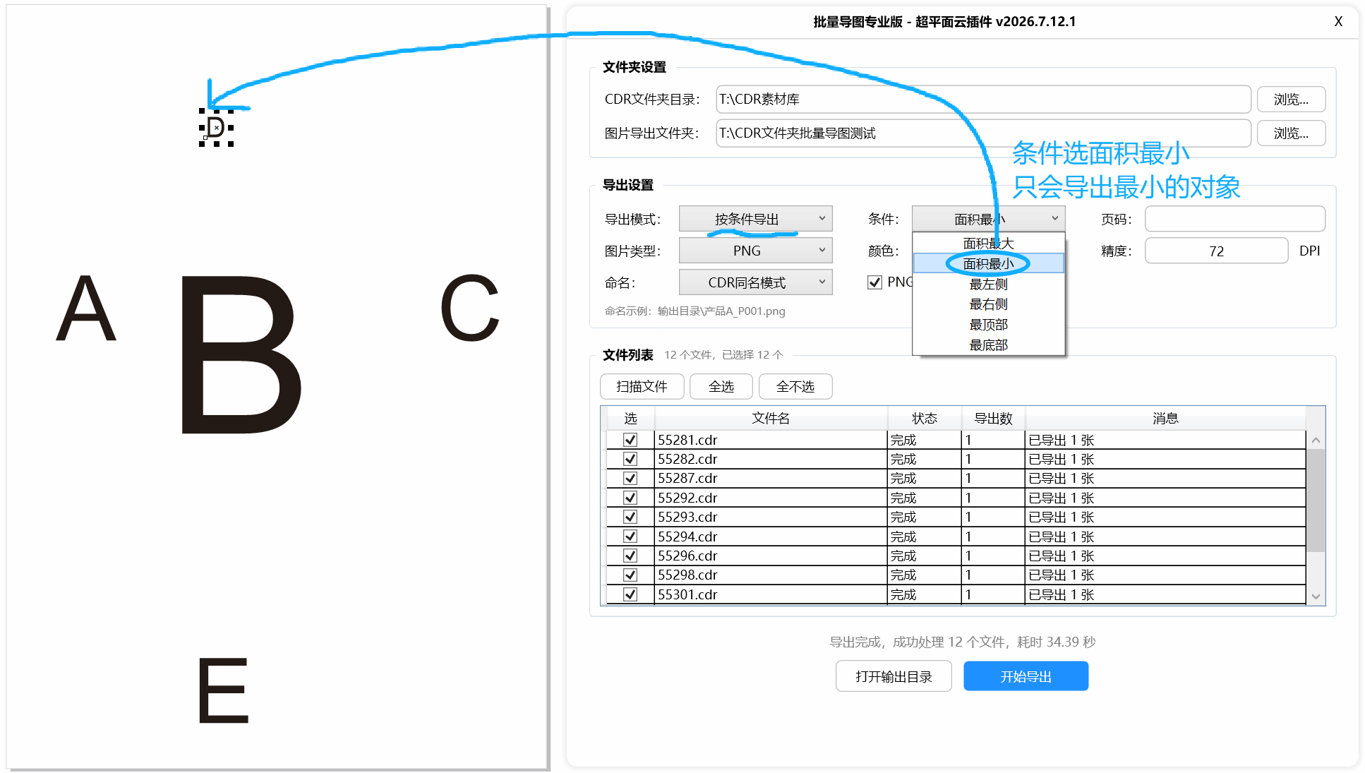Choose 最顶部 option
Viewport: 1365px width, 773px height.
[x=988, y=325]
